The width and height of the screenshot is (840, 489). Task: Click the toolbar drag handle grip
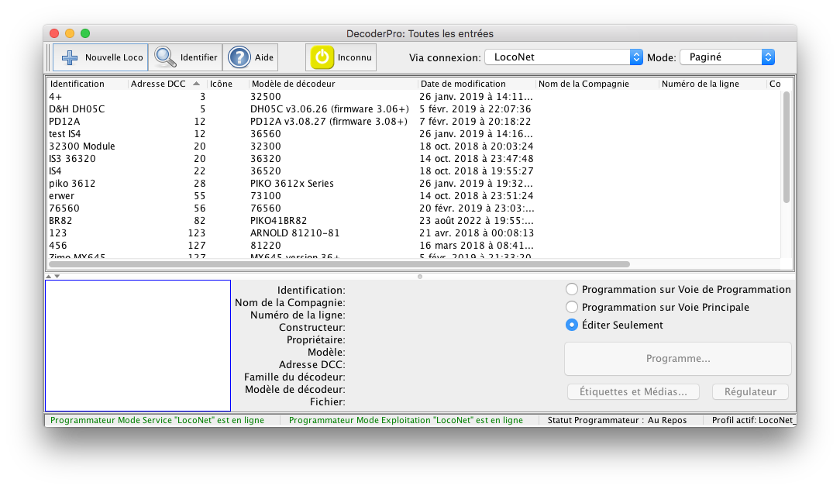49,57
